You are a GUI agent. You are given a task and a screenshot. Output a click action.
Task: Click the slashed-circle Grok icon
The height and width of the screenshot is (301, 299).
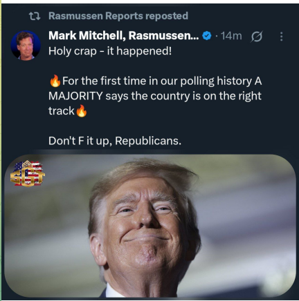click(257, 37)
